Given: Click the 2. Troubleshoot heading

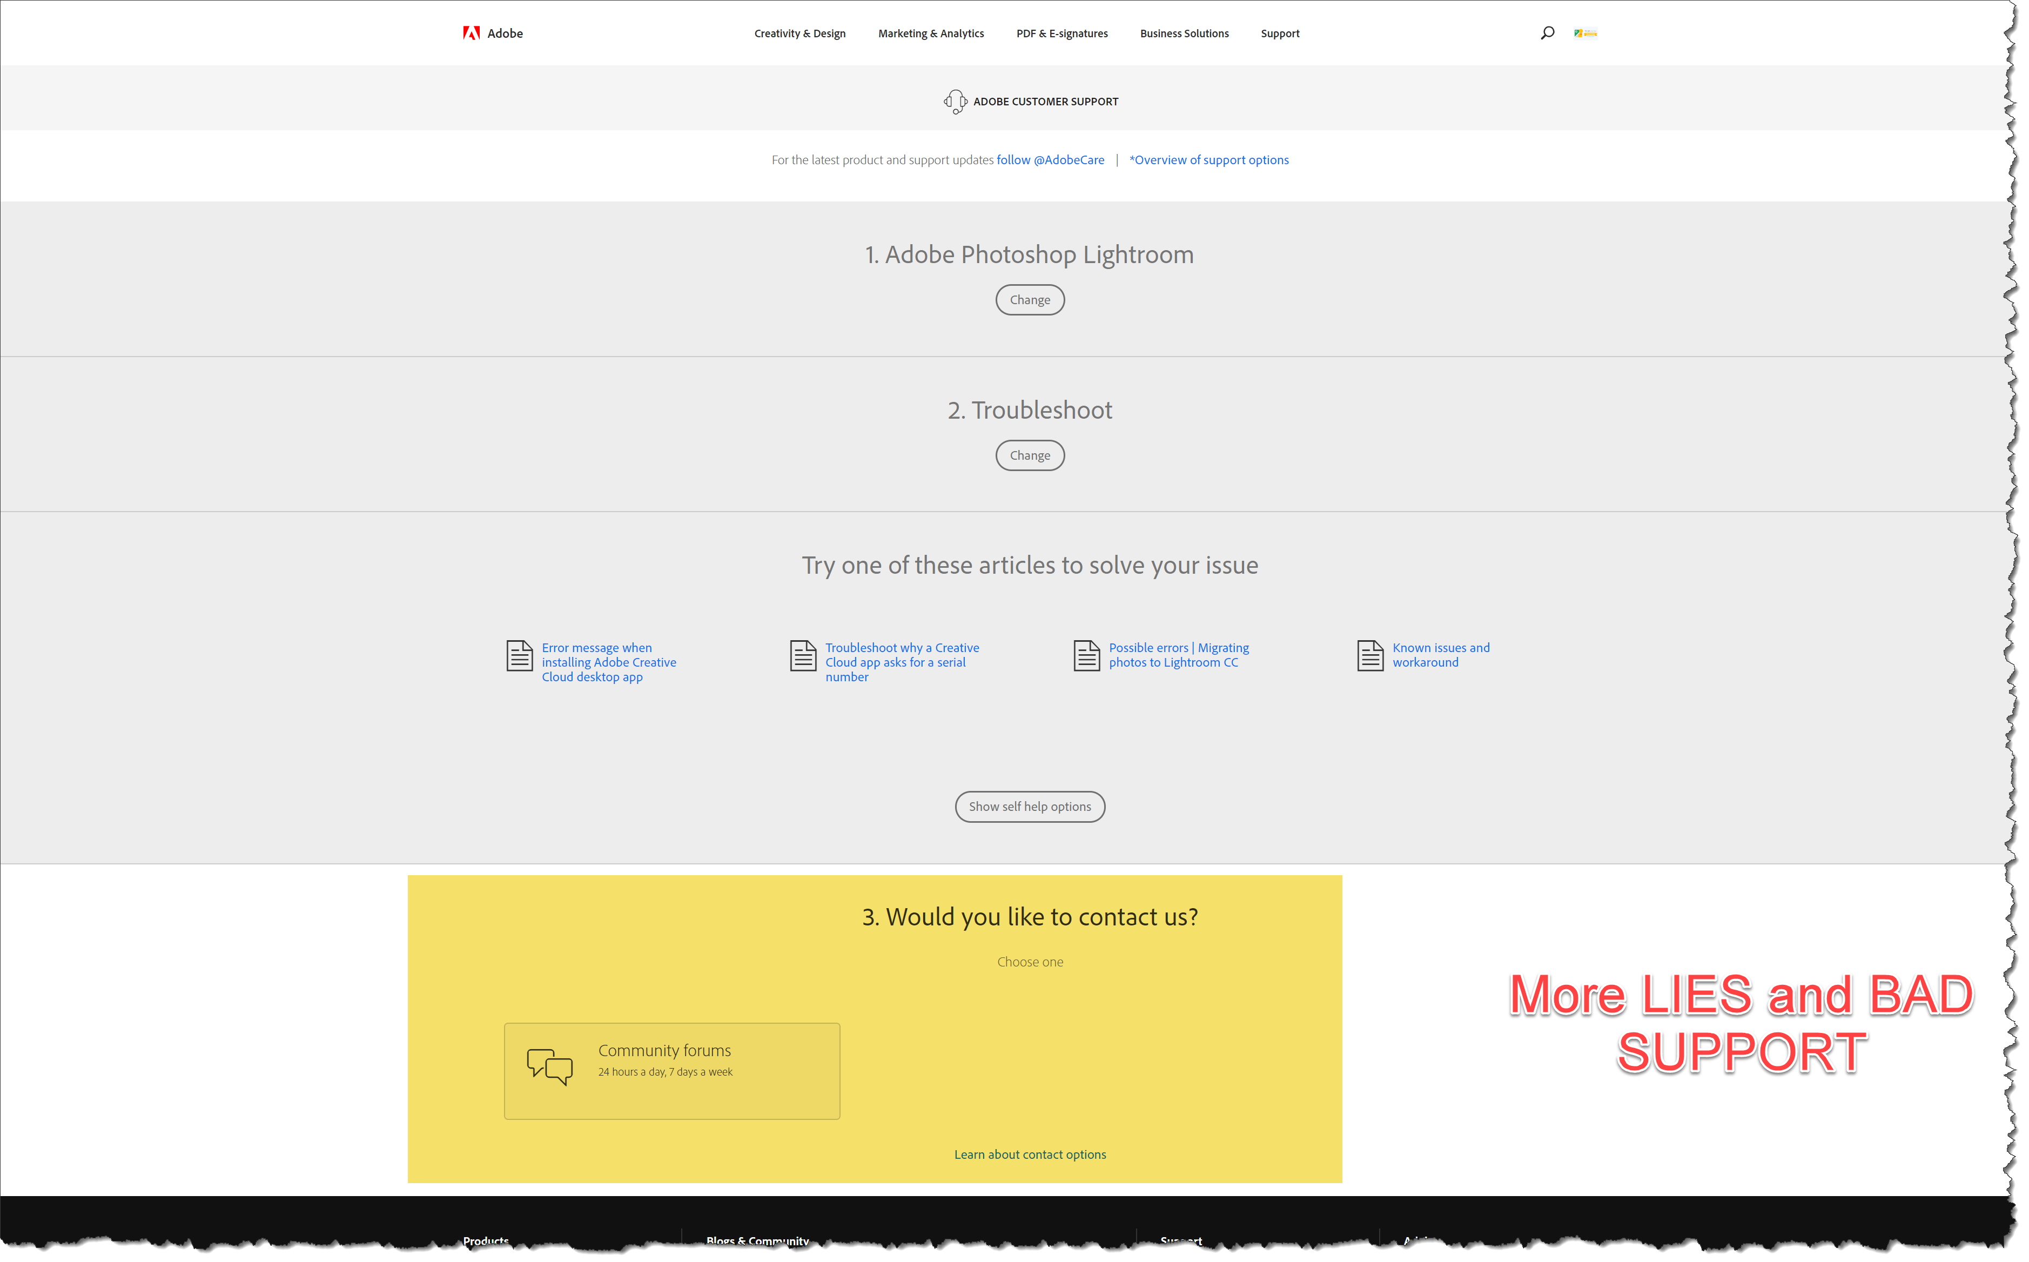Looking at the screenshot, I should 1030,410.
